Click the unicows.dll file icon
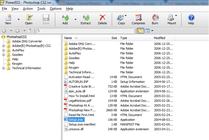209x140 pixels. [x=66, y=129]
